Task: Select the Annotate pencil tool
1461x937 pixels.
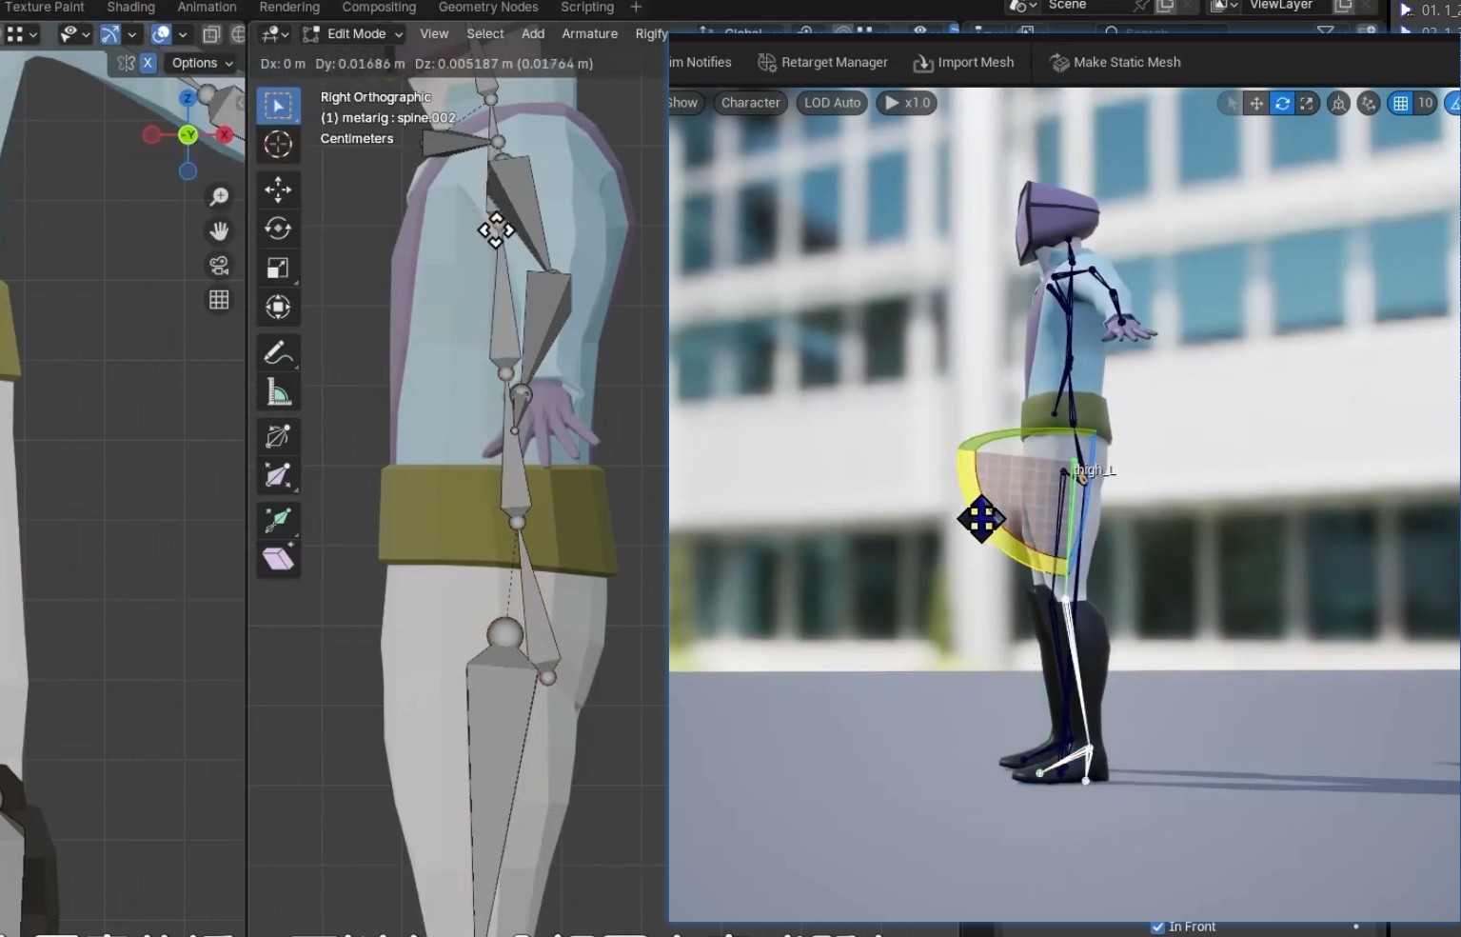Action: click(x=278, y=353)
